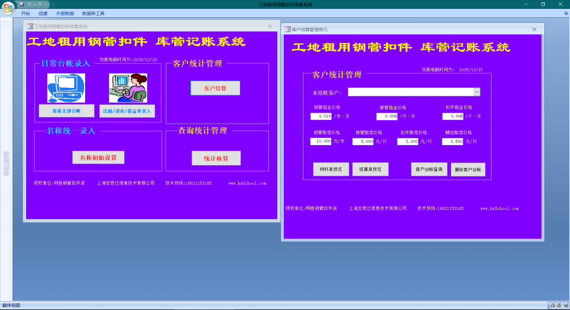This screenshot has width=570, height=310.
Task: Expand the 未结帐客户 dropdown arrow
Action: (476, 92)
